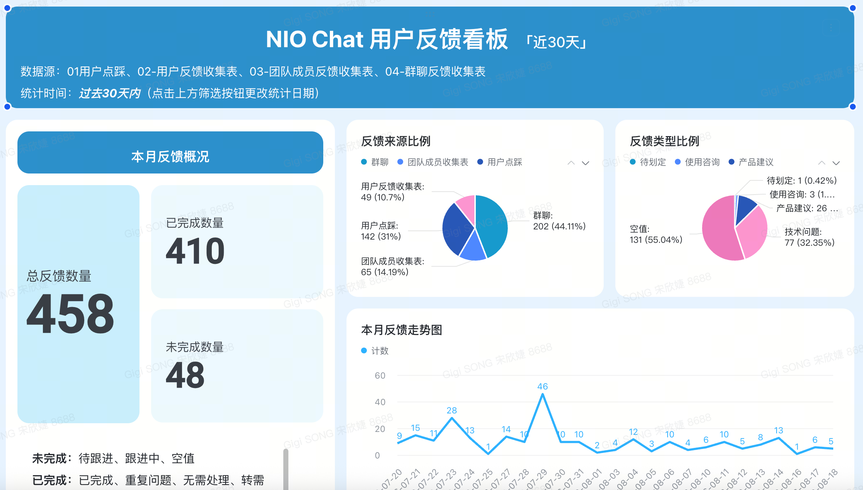Click the 未完成数量 48 card
863x490 pixels.
pyautogui.click(x=237, y=366)
